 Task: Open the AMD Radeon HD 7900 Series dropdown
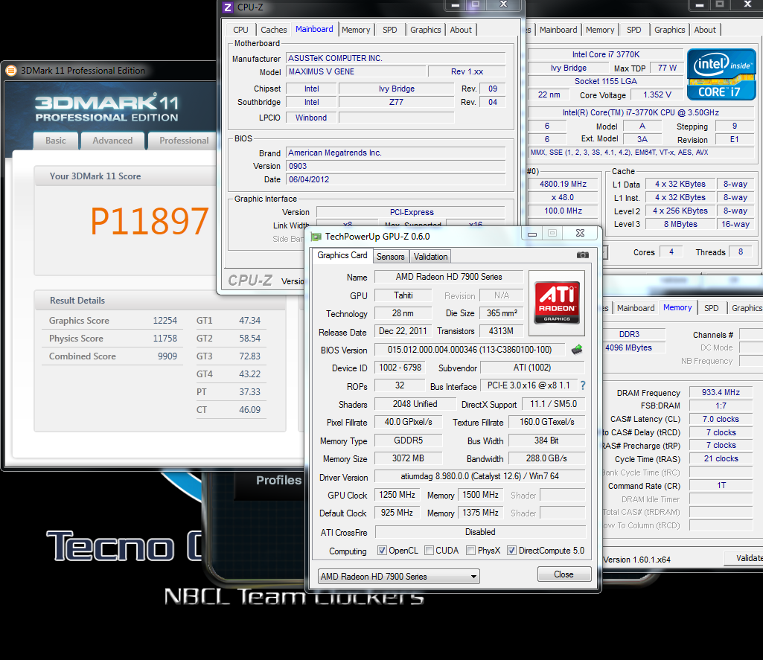point(398,577)
